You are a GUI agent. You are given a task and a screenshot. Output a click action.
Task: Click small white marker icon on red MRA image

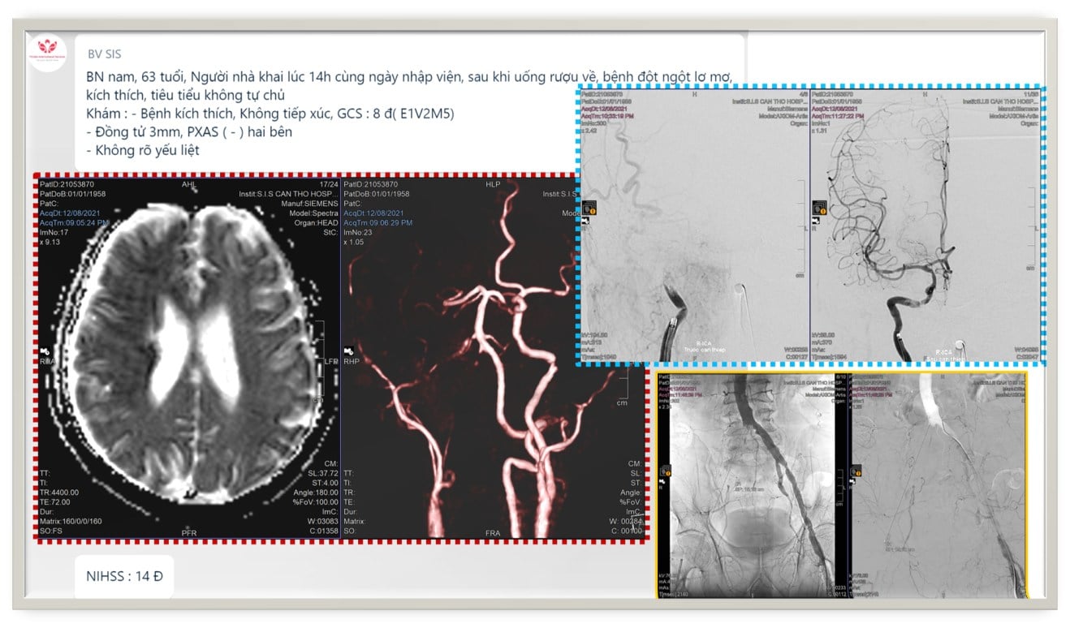coord(349,349)
